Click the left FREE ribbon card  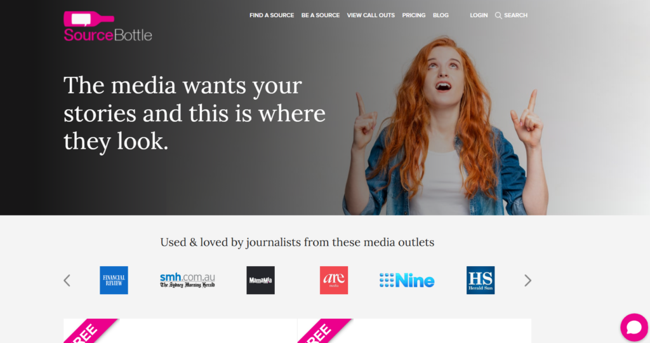point(180,331)
